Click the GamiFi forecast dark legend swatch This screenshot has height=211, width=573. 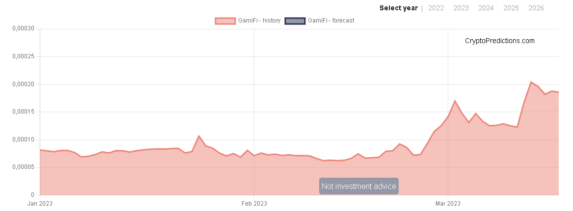295,21
